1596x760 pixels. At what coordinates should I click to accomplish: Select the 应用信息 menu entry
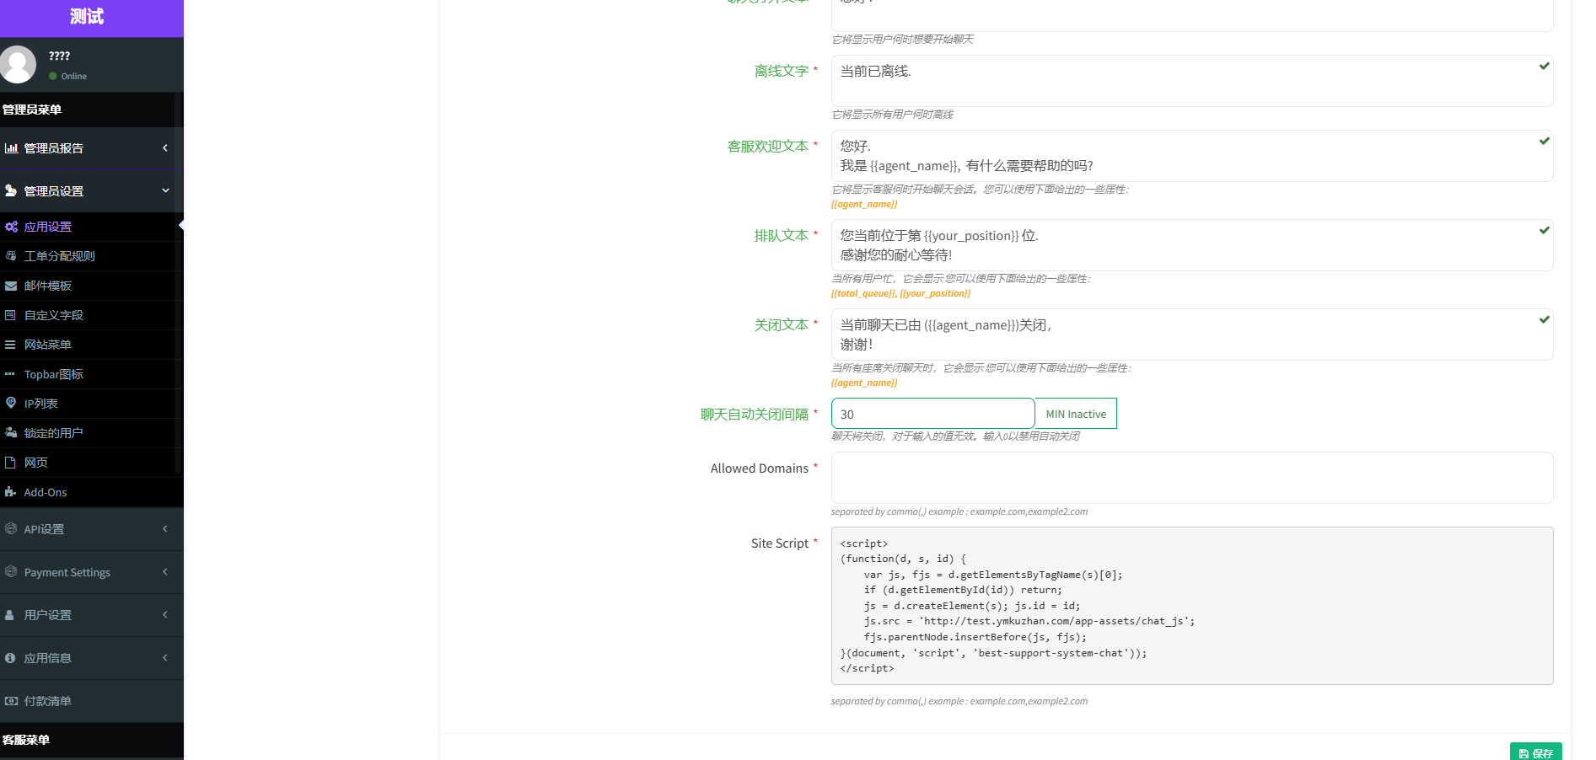point(84,658)
